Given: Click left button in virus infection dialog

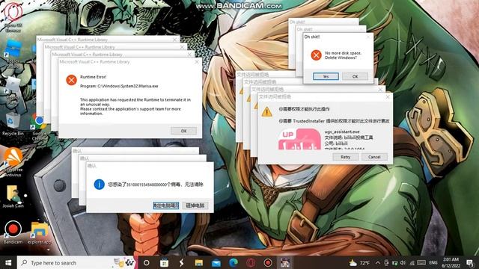Looking at the screenshot, I should (166, 205).
